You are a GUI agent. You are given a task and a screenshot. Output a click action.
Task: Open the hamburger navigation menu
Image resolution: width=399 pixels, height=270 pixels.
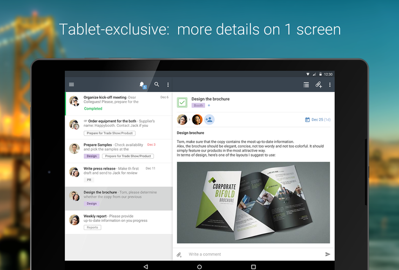click(x=71, y=84)
